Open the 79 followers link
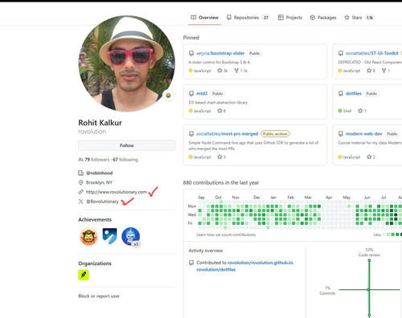The image size is (402, 318). coord(97,160)
